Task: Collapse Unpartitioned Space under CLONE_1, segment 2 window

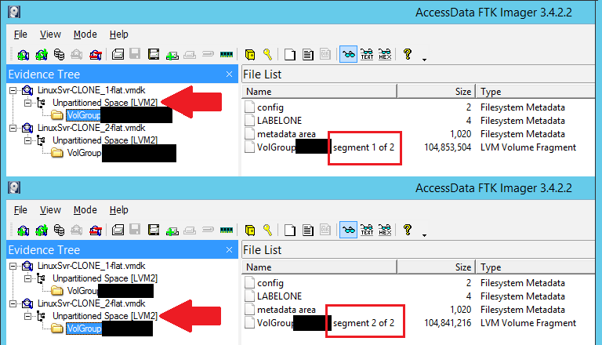Action: tap(27, 278)
